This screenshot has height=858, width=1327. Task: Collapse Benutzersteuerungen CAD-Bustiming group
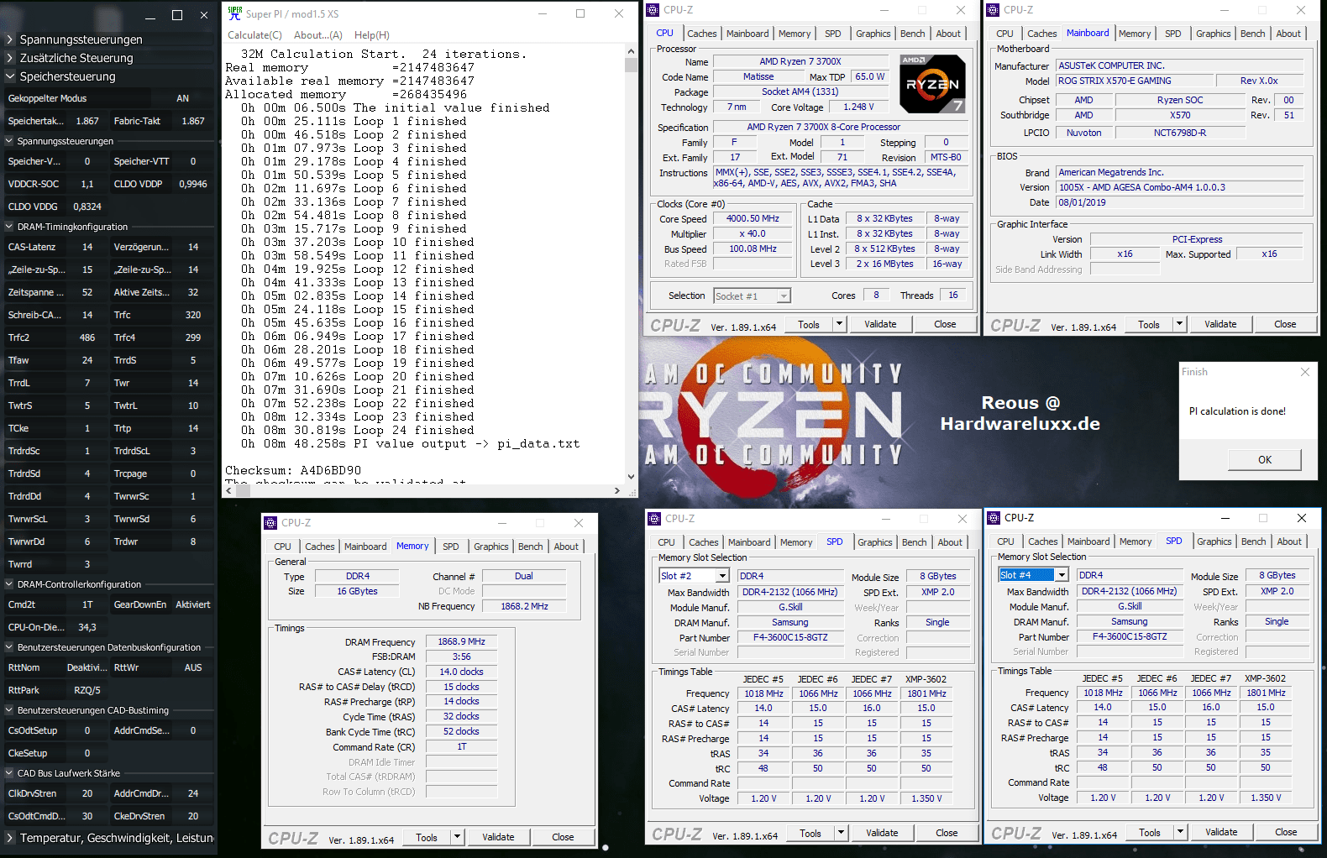(x=9, y=710)
